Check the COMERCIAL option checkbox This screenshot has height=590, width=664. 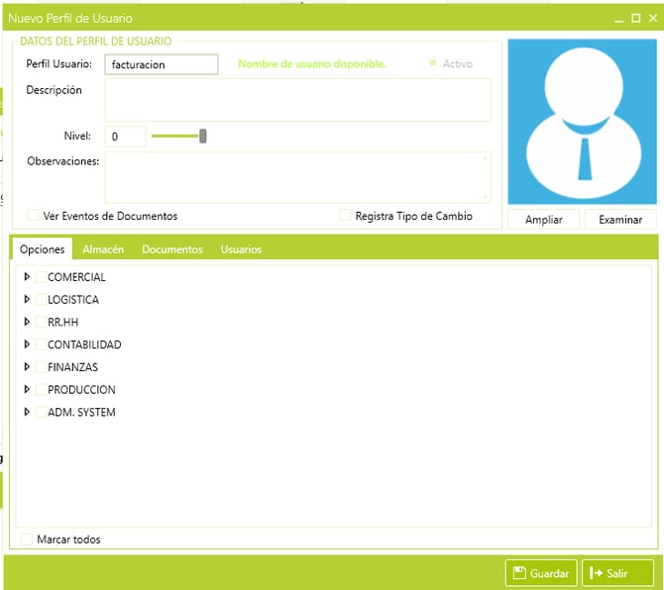coord(40,277)
